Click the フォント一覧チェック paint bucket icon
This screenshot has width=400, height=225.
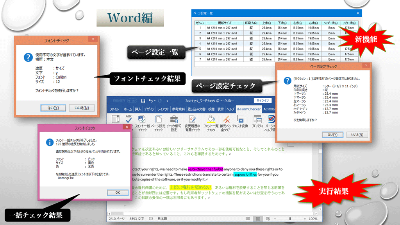click(211, 119)
